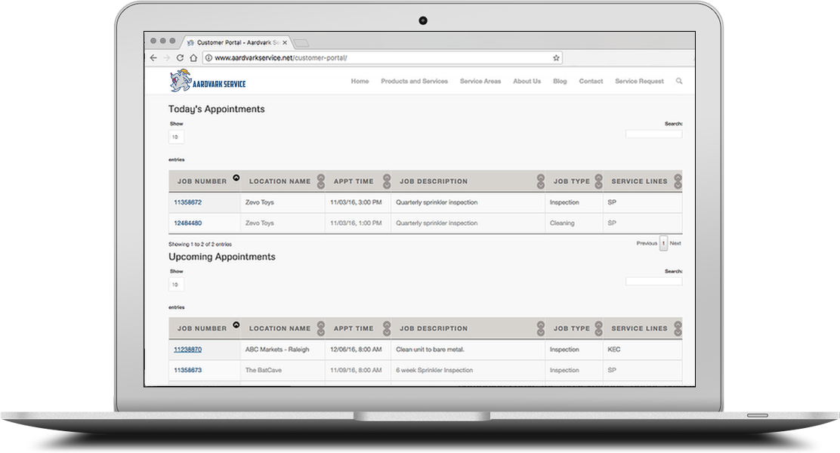Open job number 11358672 link
840x453 pixels.
click(187, 202)
